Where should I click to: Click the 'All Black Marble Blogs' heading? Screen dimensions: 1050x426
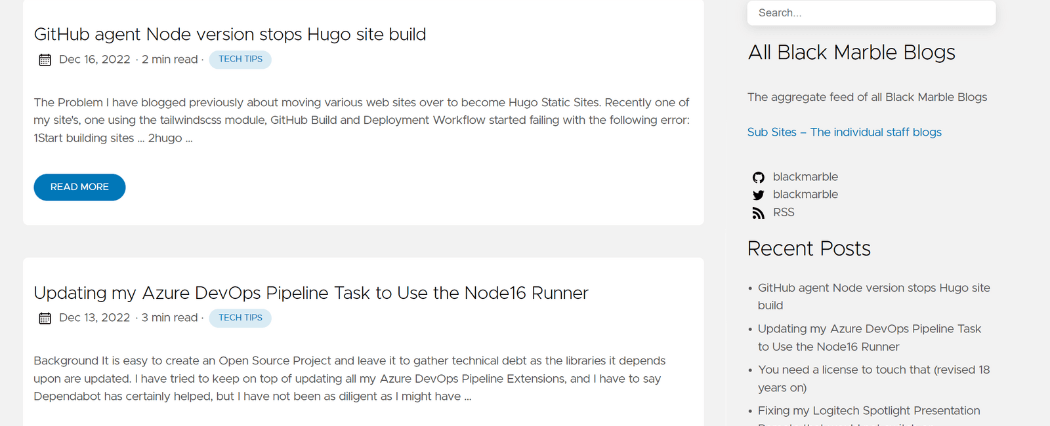pyautogui.click(x=851, y=52)
